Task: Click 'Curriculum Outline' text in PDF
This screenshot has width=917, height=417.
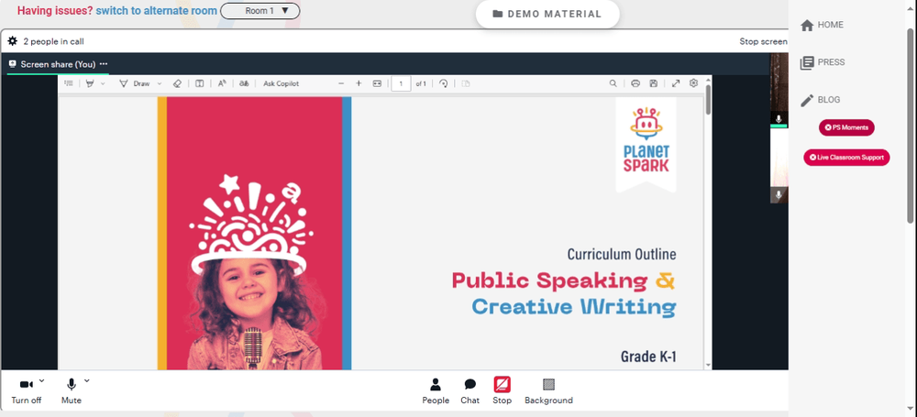Action: [x=622, y=255]
